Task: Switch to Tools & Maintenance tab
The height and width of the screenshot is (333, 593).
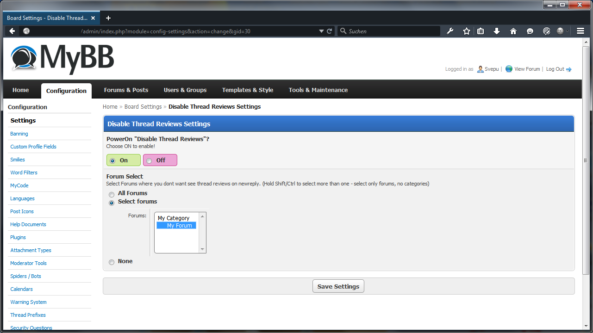Action: (318, 90)
